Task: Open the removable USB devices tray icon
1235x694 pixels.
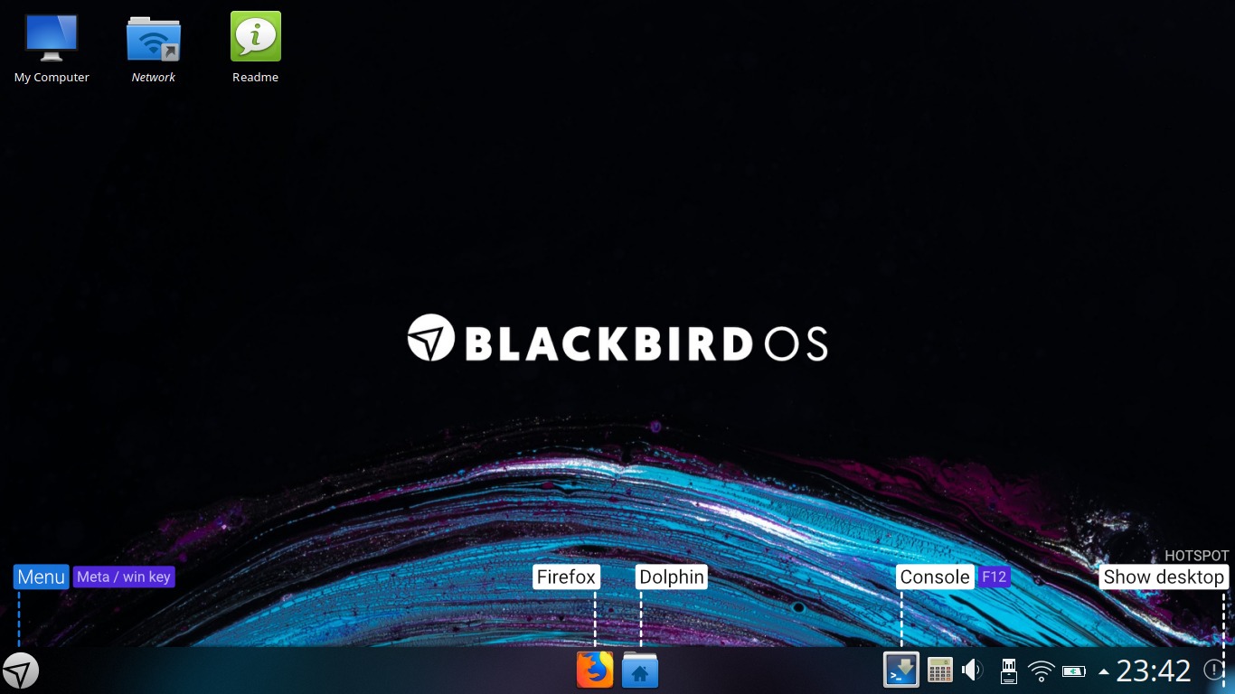Action: click(1008, 671)
